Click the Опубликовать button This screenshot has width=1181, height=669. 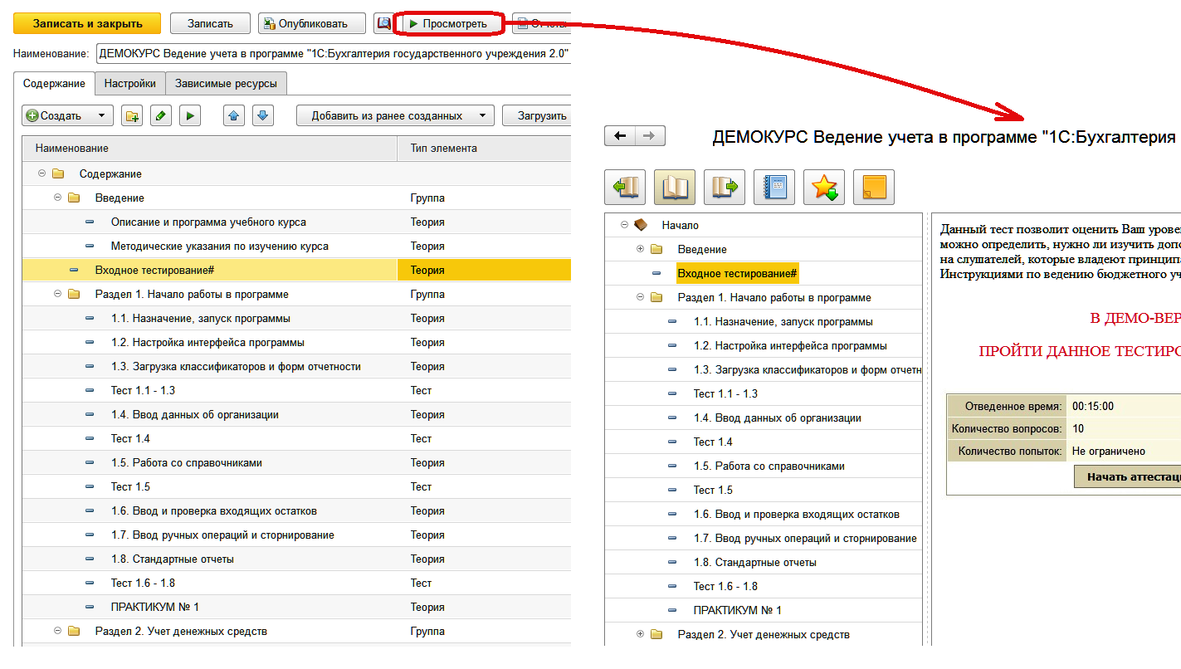(x=313, y=24)
